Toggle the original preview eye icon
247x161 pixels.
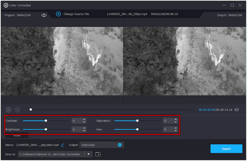[x=44, y=15]
